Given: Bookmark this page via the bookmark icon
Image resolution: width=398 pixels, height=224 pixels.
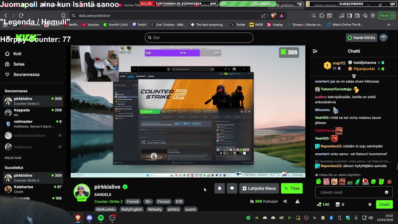Looking at the screenshot, I should (x=63, y=16).
